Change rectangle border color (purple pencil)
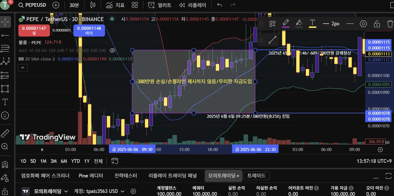Image resolution: width=394 pixels, height=196 pixels. point(286,24)
